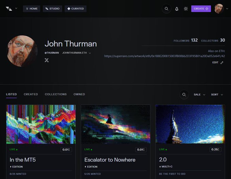Viewport: 231px width, 179px height.
Task: Click EDITION label under Escalator to Nowhere
Action: pos(91,167)
